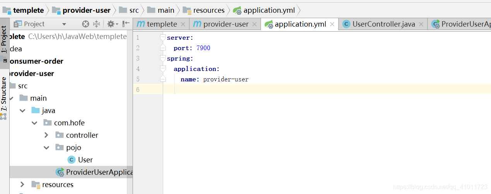Click the Maven icon on provider-user tab
This screenshot has height=194, width=491.
(197, 24)
